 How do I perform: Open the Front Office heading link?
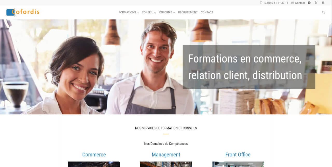tap(238, 155)
